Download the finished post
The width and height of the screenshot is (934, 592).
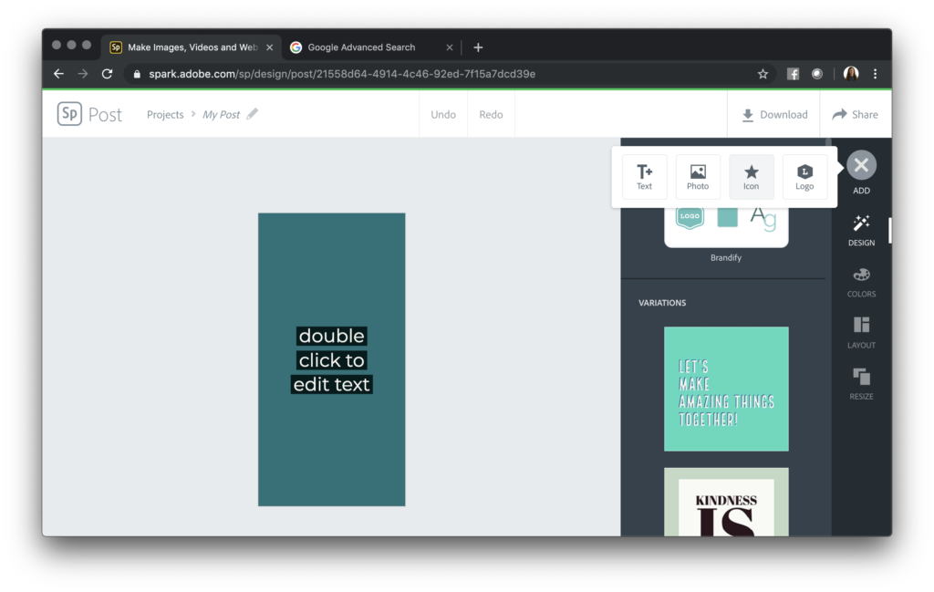click(773, 114)
